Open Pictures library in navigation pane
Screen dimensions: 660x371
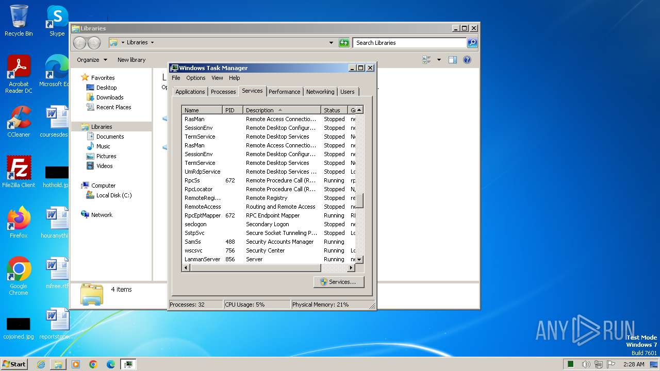(106, 156)
